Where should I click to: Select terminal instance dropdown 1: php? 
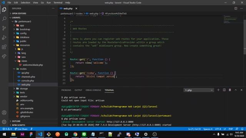(x=199, y=90)
